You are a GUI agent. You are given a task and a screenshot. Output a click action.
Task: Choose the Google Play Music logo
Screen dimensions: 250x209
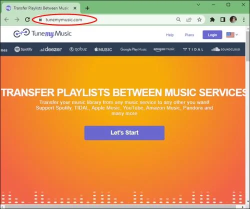click(133, 49)
